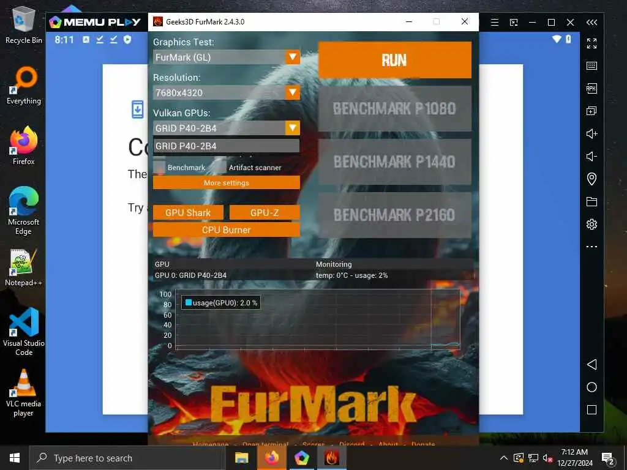Click the GPU 0: GRID P40-2B4 text

[x=191, y=275]
